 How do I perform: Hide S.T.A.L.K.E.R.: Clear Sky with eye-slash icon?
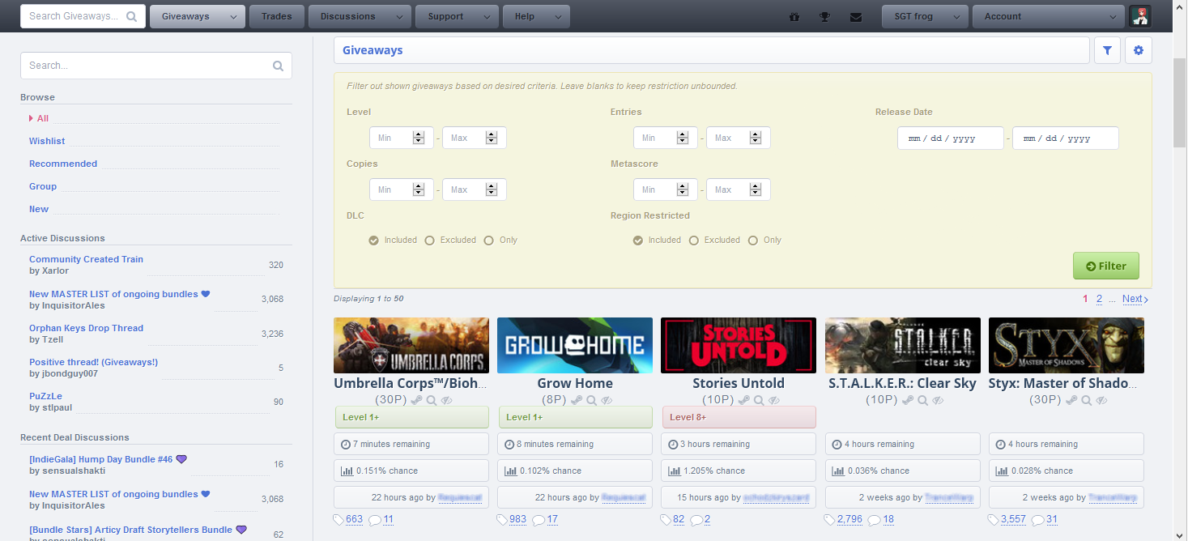939,400
